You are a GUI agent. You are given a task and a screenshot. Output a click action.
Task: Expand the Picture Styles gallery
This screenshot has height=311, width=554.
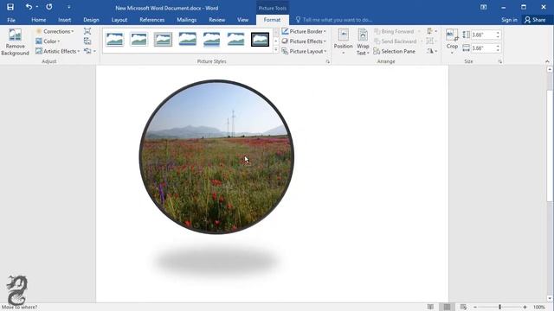(276, 50)
